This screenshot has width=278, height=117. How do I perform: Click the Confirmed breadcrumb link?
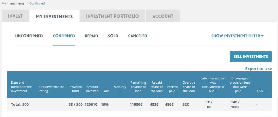[x=37, y=3]
